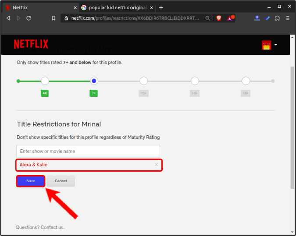Switch to Netflix tab
Screen dimensions: 296x236
[40, 8]
